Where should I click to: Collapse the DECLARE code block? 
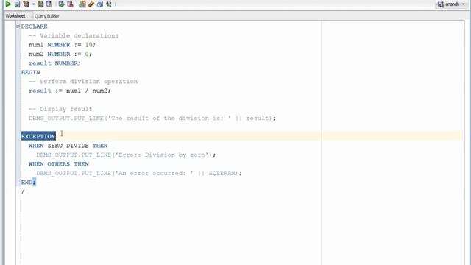[18, 26]
